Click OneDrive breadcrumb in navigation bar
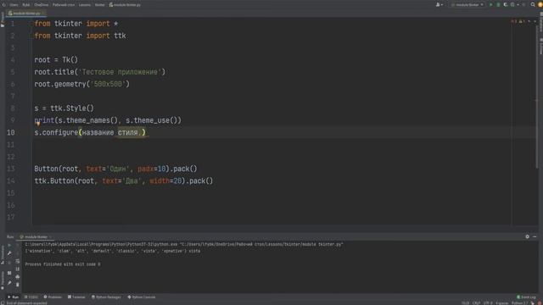Viewport: 543px width, 305px height. 42,5
